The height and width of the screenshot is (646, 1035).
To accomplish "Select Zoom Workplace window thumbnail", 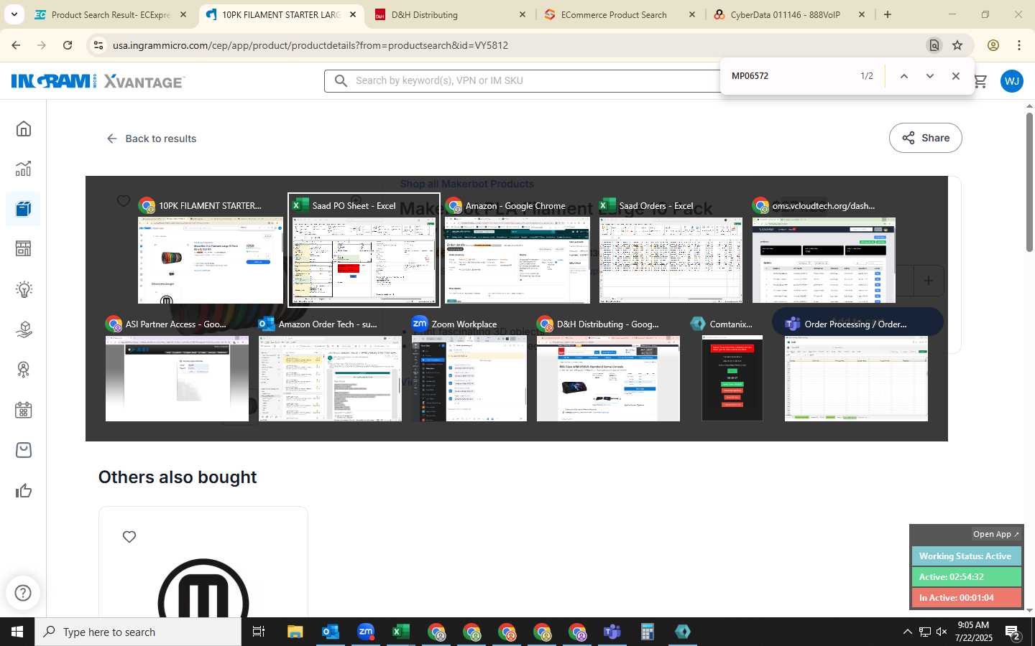I will tap(469, 368).
